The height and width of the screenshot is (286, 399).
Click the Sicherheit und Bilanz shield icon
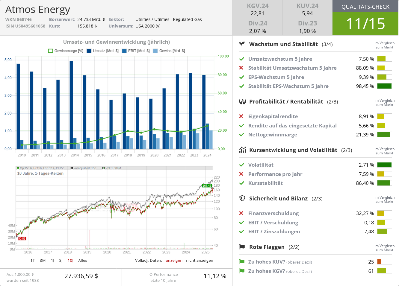click(242, 198)
